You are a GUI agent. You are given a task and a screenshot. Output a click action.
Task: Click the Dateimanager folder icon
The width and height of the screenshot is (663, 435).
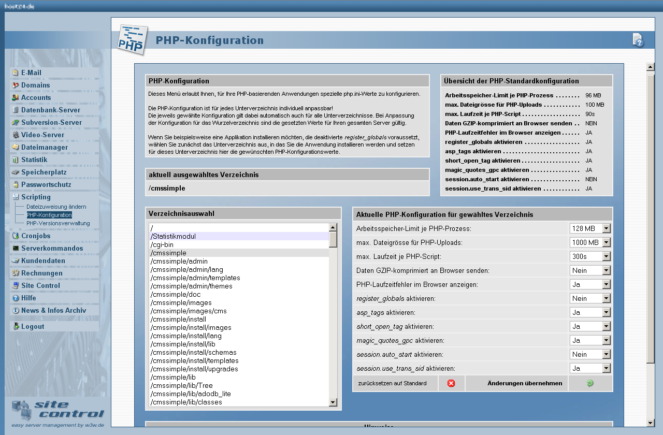16,147
